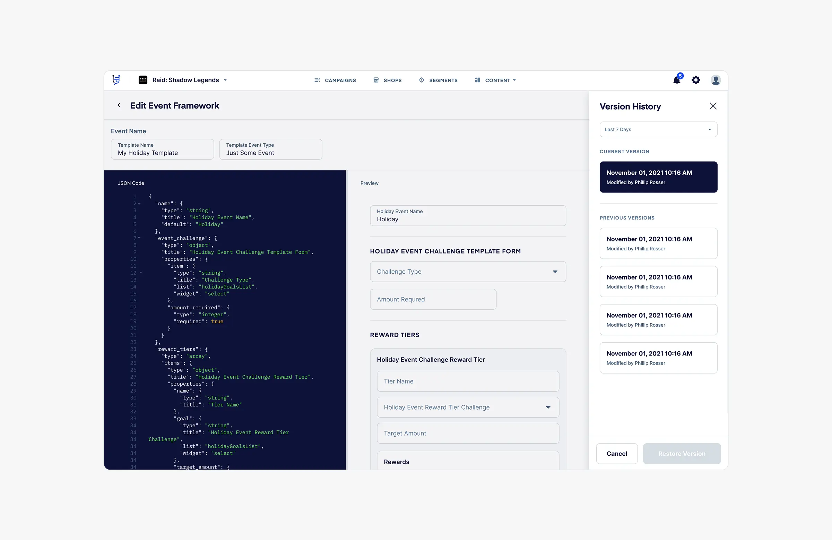832x540 pixels.
Task: Open the Segments section
Action: [438, 80]
